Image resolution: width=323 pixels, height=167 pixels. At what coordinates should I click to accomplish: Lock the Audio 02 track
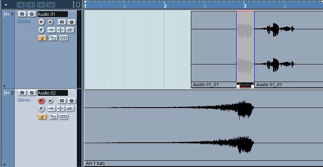tap(53, 117)
